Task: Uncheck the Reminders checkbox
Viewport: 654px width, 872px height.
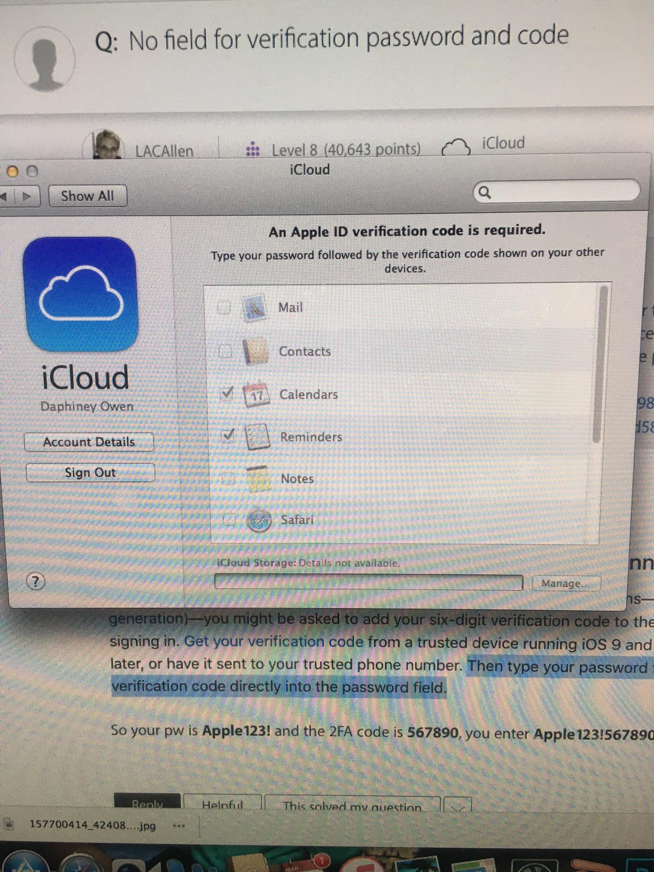Action: (229, 435)
